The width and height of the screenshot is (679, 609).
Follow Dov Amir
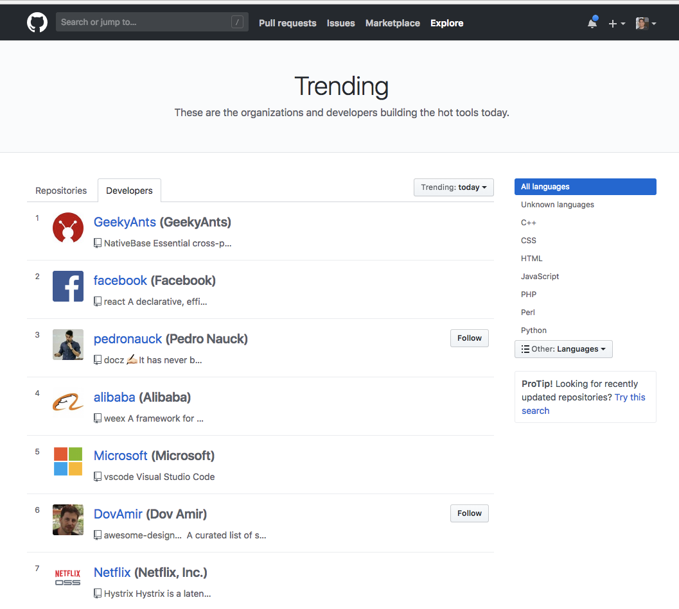tap(470, 513)
